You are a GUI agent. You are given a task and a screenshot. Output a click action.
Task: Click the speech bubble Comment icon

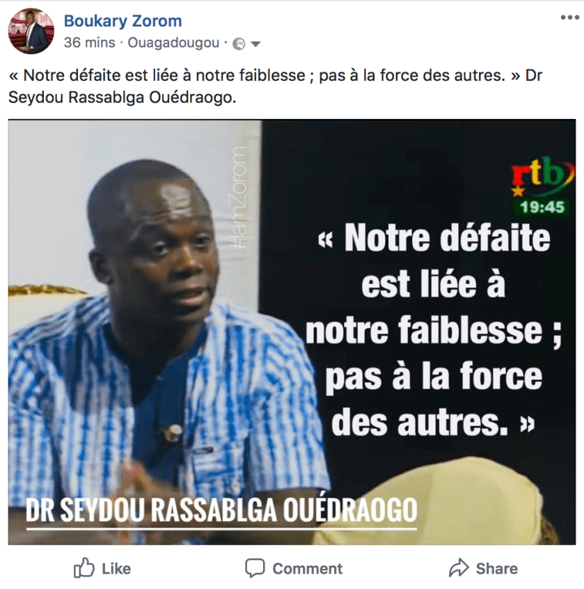click(x=255, y=567)
